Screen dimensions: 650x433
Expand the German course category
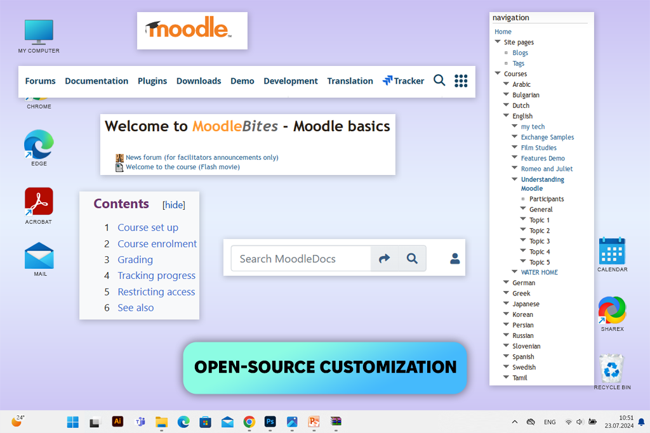[x=506, y=282]
